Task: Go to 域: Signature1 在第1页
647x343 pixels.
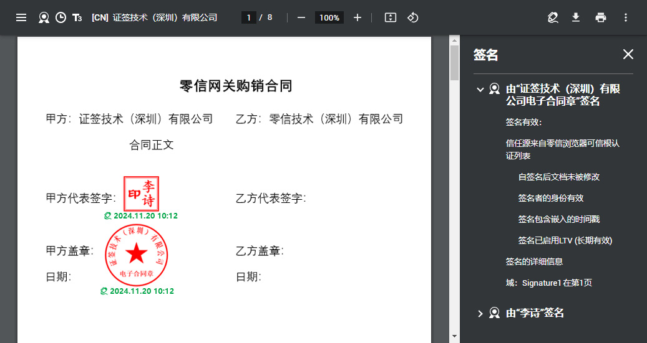Action: (549, 283)
